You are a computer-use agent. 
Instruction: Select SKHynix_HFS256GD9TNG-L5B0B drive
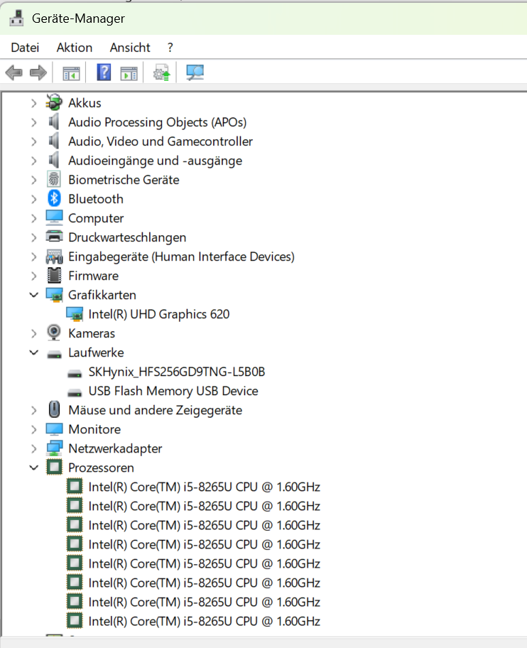point(176,372)
